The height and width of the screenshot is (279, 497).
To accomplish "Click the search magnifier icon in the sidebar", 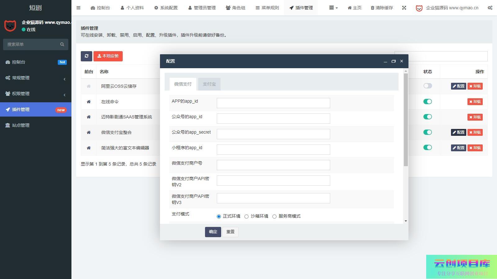I will pyautogui.click(x=62, y=44).
